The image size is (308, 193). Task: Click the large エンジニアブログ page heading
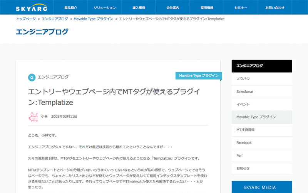pos(42,32)
